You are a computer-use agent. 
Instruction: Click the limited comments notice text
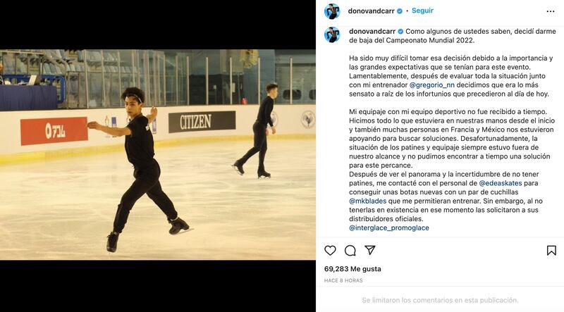[440, 300]
